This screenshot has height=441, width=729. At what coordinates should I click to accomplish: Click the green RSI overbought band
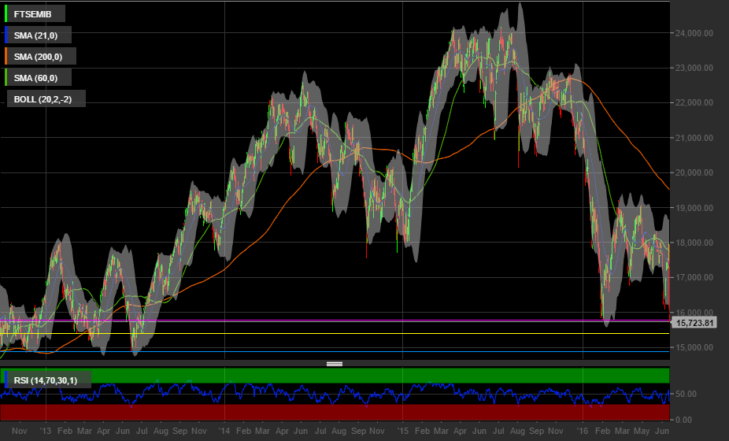(x=335, y=375)
